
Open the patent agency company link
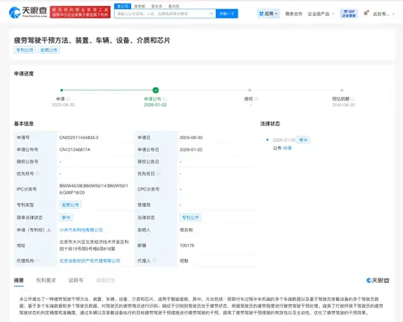(x=90, y=261)
